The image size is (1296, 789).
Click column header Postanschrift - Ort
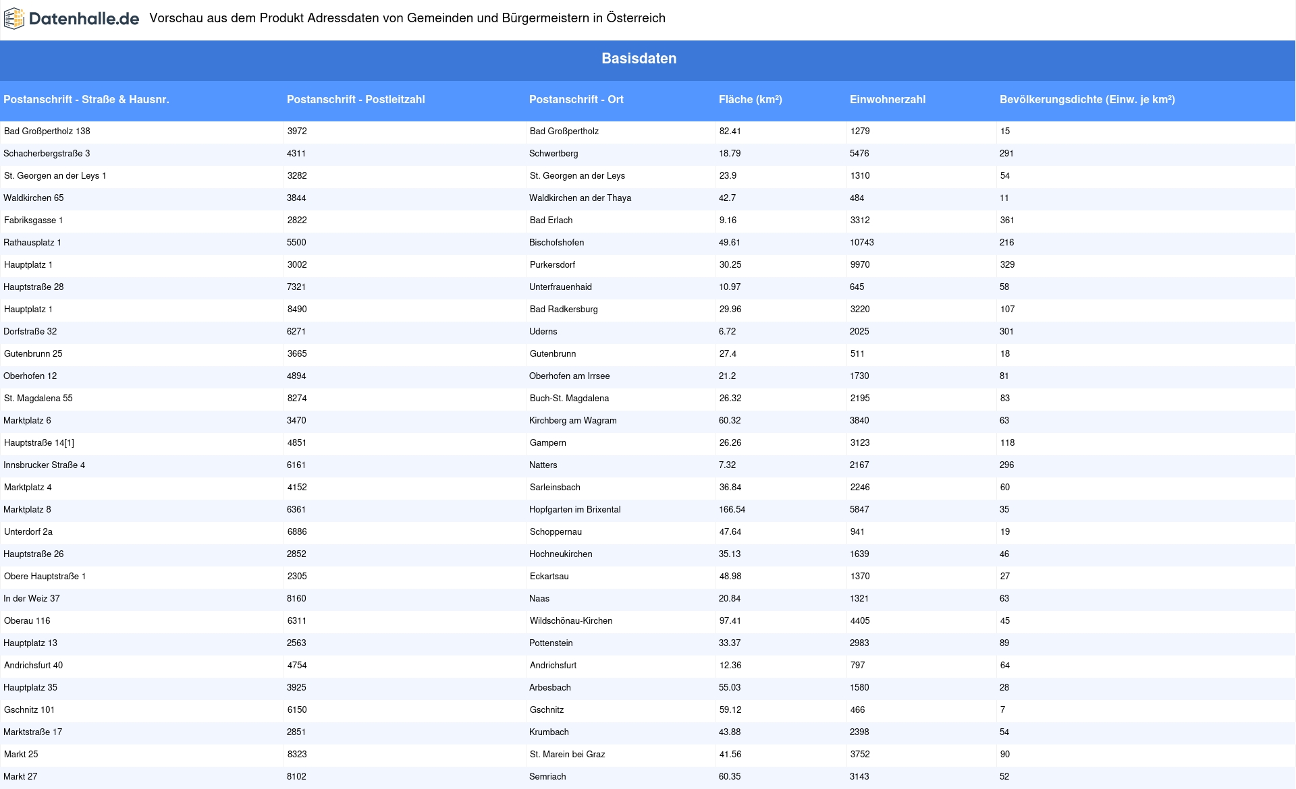click(576, 100)
